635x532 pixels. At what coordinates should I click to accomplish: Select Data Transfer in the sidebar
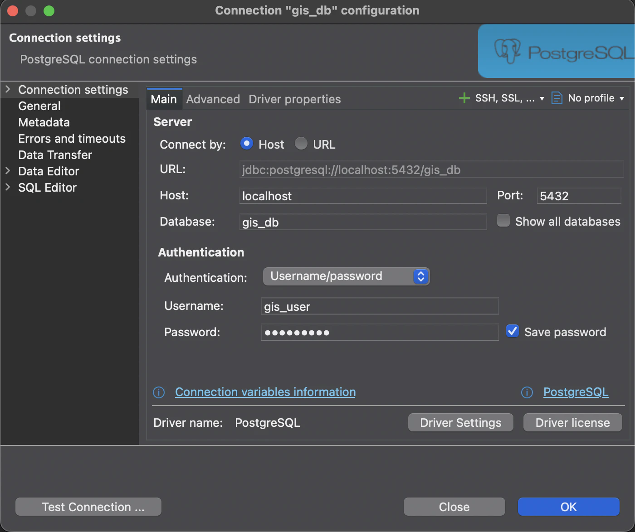click(x=55, y=155)
